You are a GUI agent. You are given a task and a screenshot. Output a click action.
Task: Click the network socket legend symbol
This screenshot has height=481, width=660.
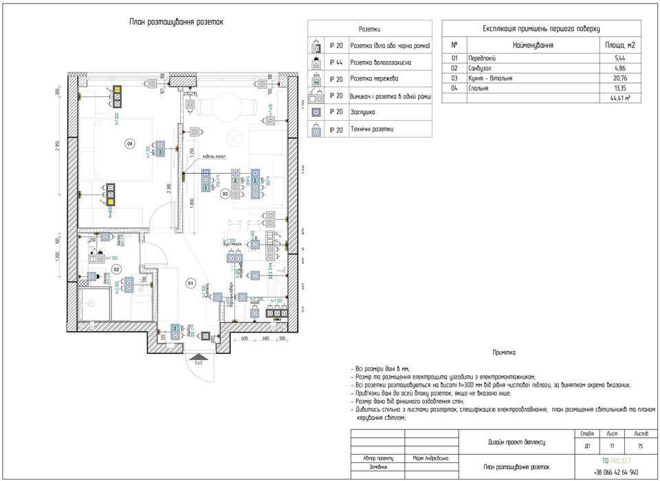click(x=316, y=79)
